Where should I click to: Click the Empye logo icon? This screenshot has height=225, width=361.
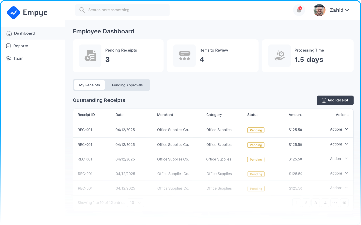click(x=13, y=12)
